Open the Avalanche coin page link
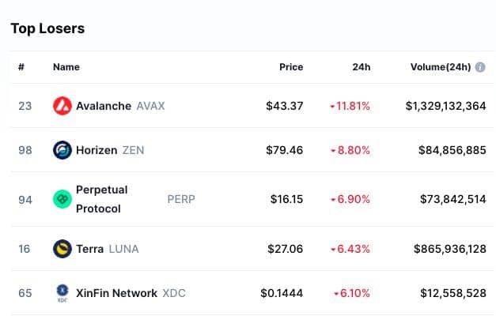 104,106
